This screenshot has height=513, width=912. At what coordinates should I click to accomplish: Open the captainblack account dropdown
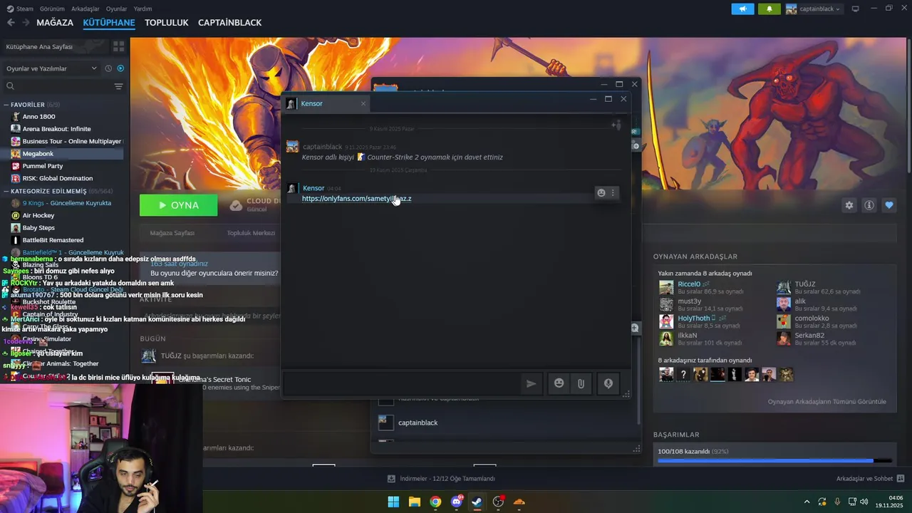[813, 9]
